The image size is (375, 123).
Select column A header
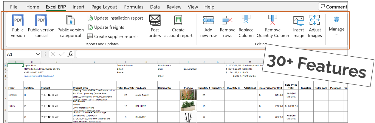click(16, 62)
